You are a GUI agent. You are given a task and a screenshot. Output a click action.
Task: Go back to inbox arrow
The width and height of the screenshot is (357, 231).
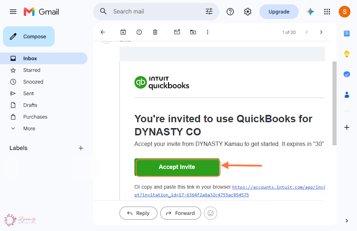pyautogui.click(x=103, y=32)
